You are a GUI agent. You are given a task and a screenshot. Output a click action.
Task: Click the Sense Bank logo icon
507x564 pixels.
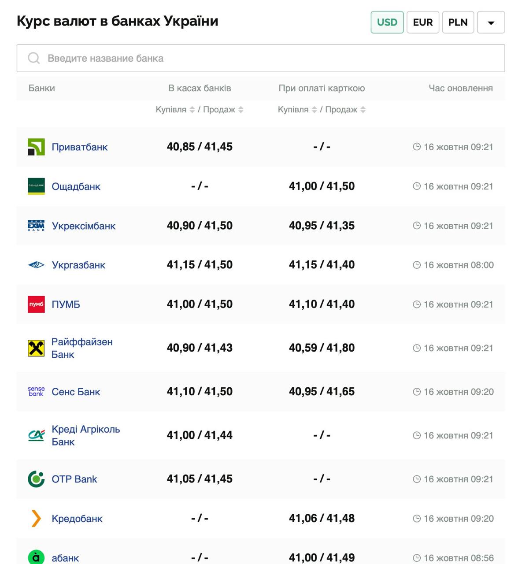coord(36,392)
